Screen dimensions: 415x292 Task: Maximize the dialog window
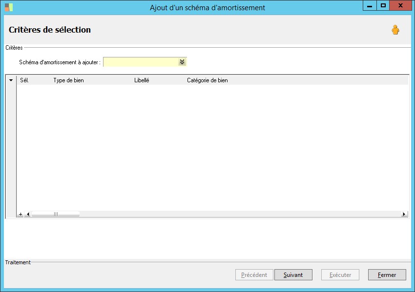pyautogui.click(x=383, y=6)
